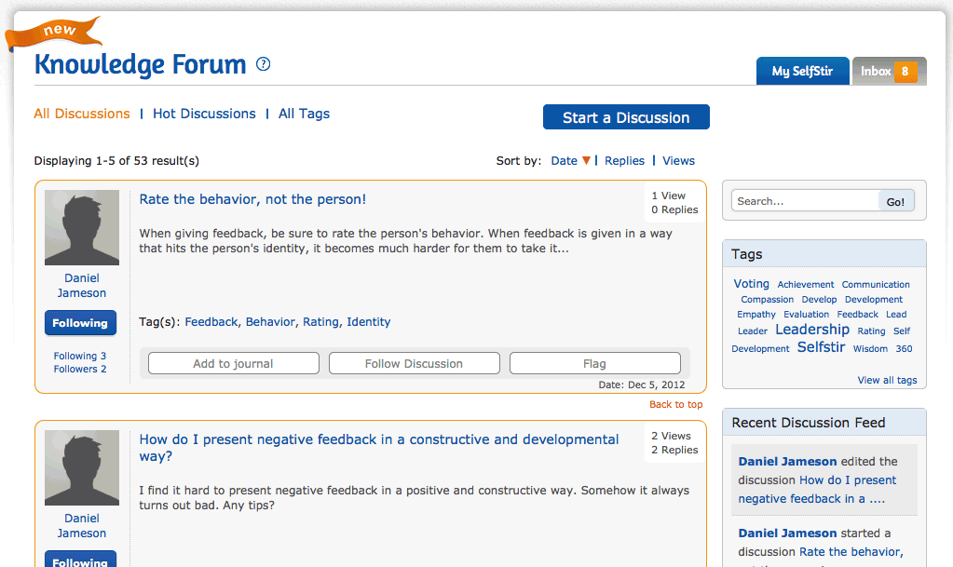This screenshot has width=953, height=567.
Task: Click inside the Search field
Action: (805, 200)
